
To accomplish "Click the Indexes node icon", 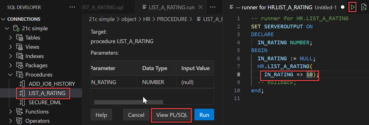I will [x=19, y=56].
